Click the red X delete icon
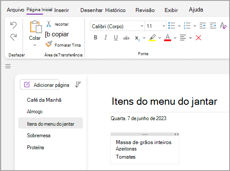Image resolution: width=230 pixels, height=171 pixels. pyautogui.click(x=198, y=38)
